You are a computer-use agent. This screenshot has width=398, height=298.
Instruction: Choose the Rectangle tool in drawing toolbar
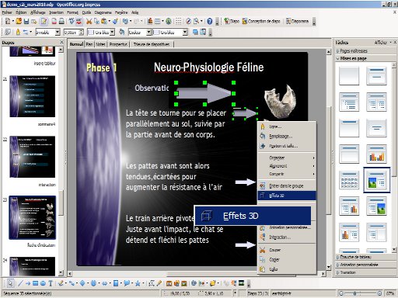pyautogui.click(x=35, y=283)
